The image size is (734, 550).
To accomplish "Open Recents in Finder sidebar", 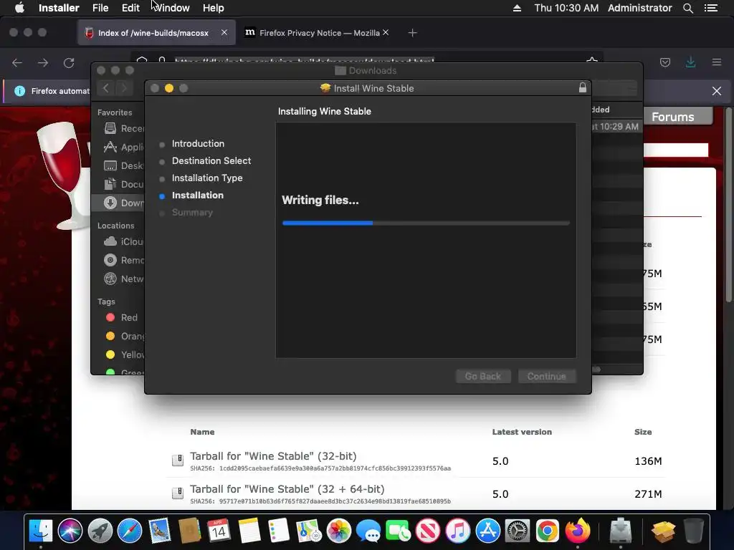I will pyautogui.click(x=124, y=128).
